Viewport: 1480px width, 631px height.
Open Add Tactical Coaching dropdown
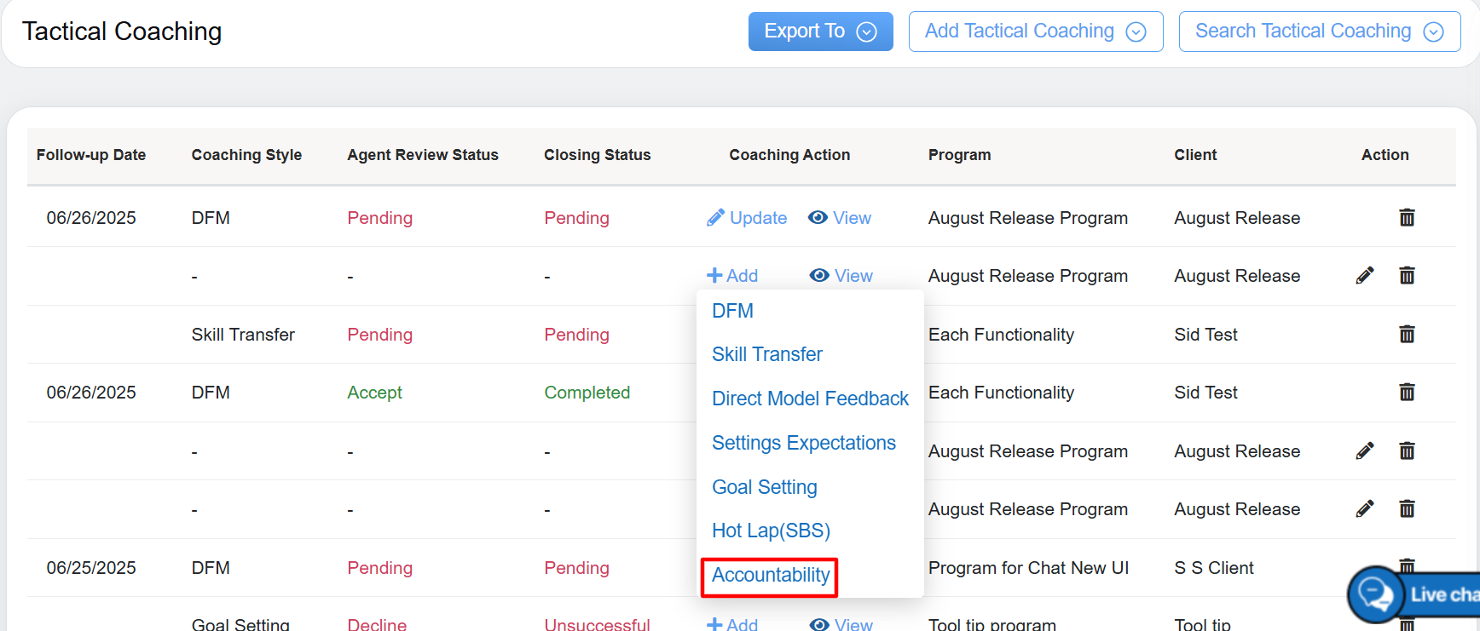pyautogui.click(x=1035, y=32)
